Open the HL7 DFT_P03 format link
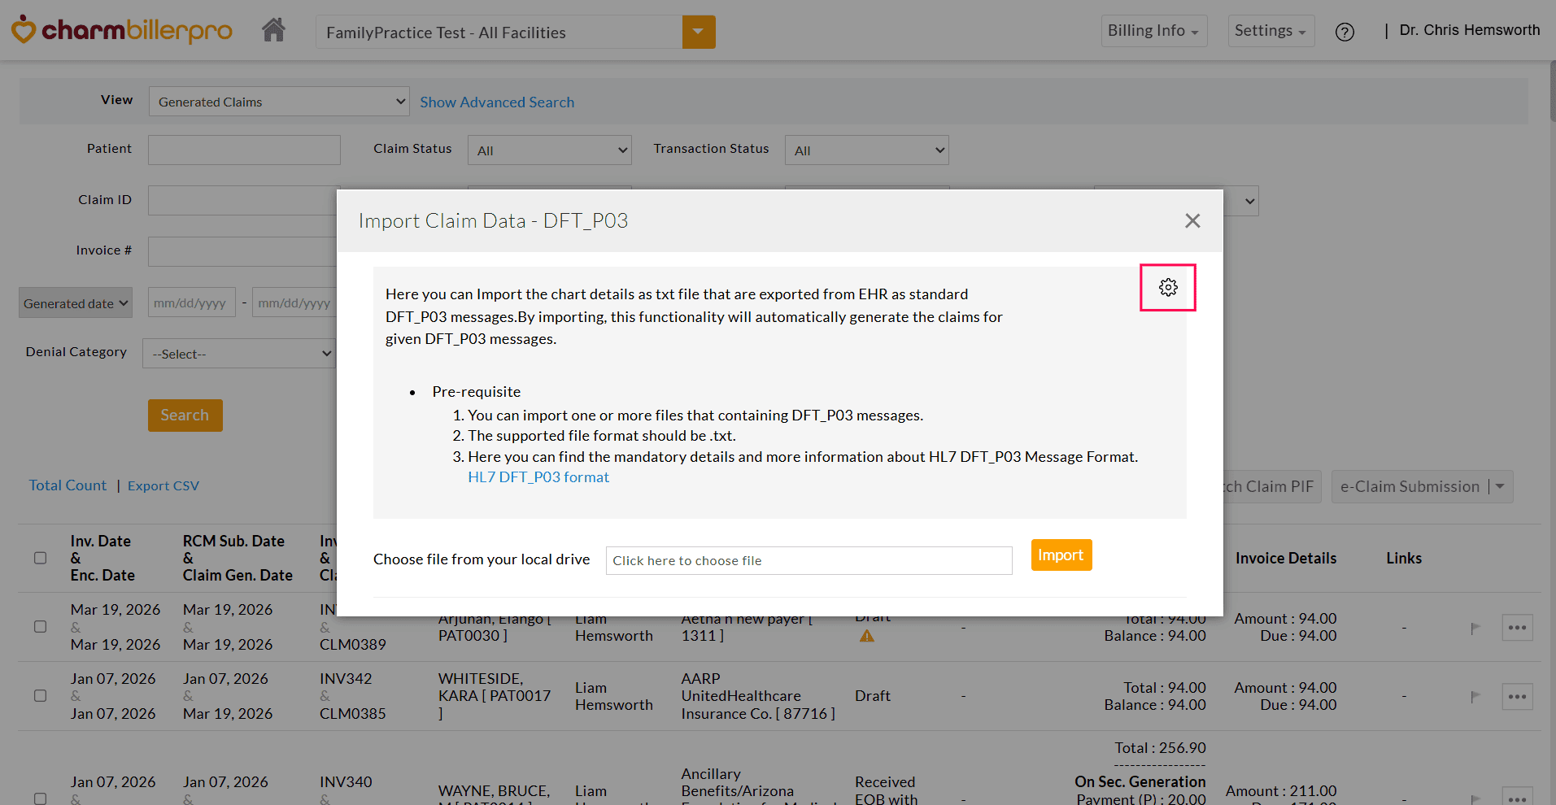 [x=538, y=477]
